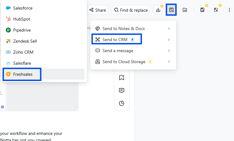The width and height of the screenshot is (234, 141).
Task: Click the Salesflare logo icon
Action: click(8, 63)
